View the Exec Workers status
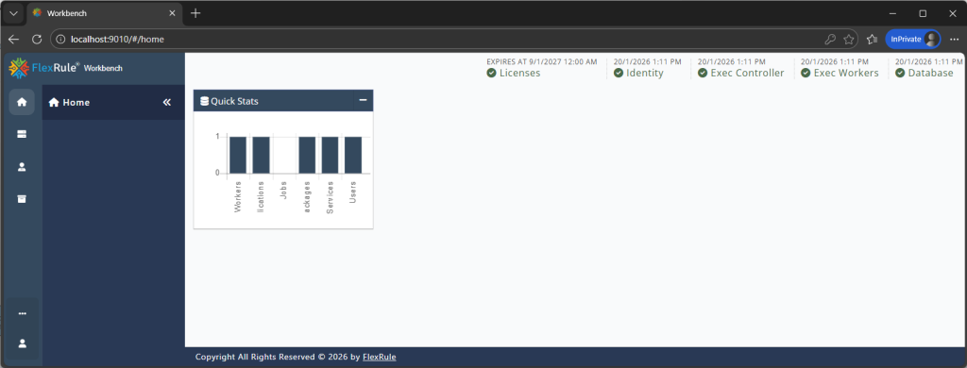The height and width of the screenshot is (368, 967). (840, 73)
